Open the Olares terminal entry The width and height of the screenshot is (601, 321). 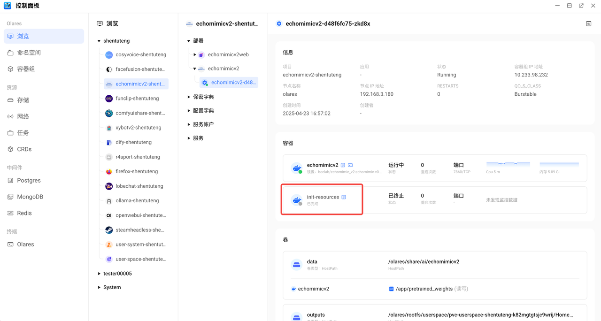tap(25, 244)
